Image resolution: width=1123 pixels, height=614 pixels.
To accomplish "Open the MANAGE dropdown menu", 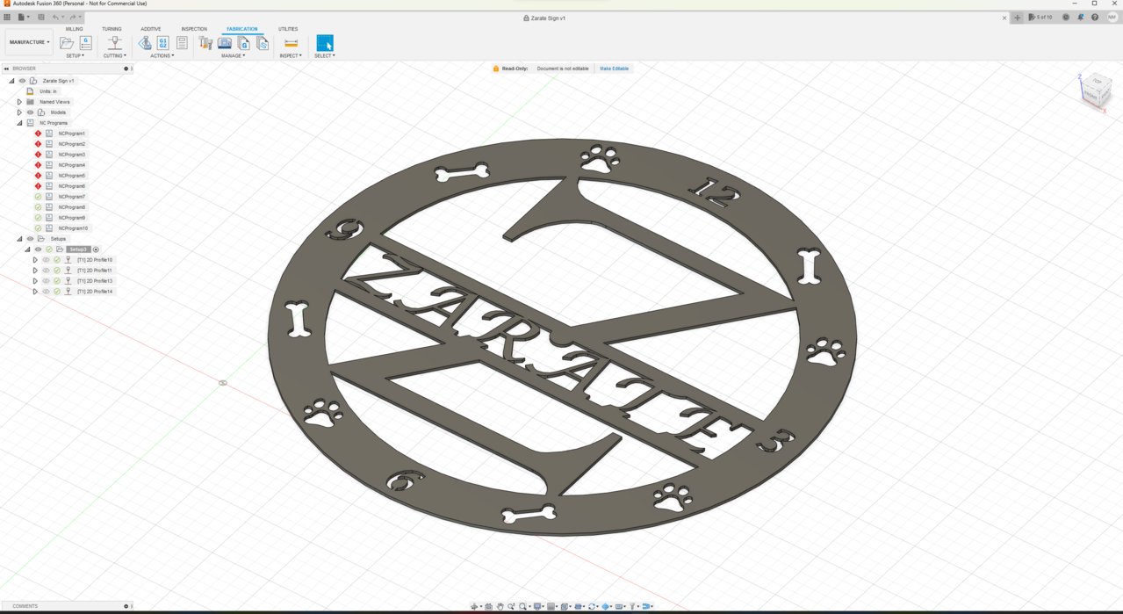I will pos(233,55).
